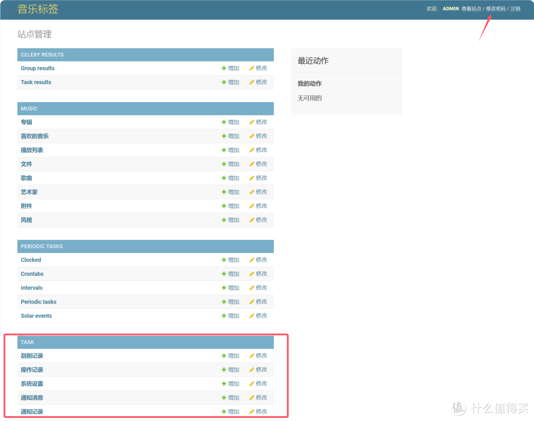Click the plus add icon for Crontabs
Screen dimensions: 534x421
coord(224,274)
